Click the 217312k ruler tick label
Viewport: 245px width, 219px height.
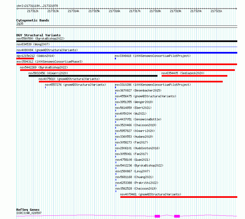tap(33, 11)
